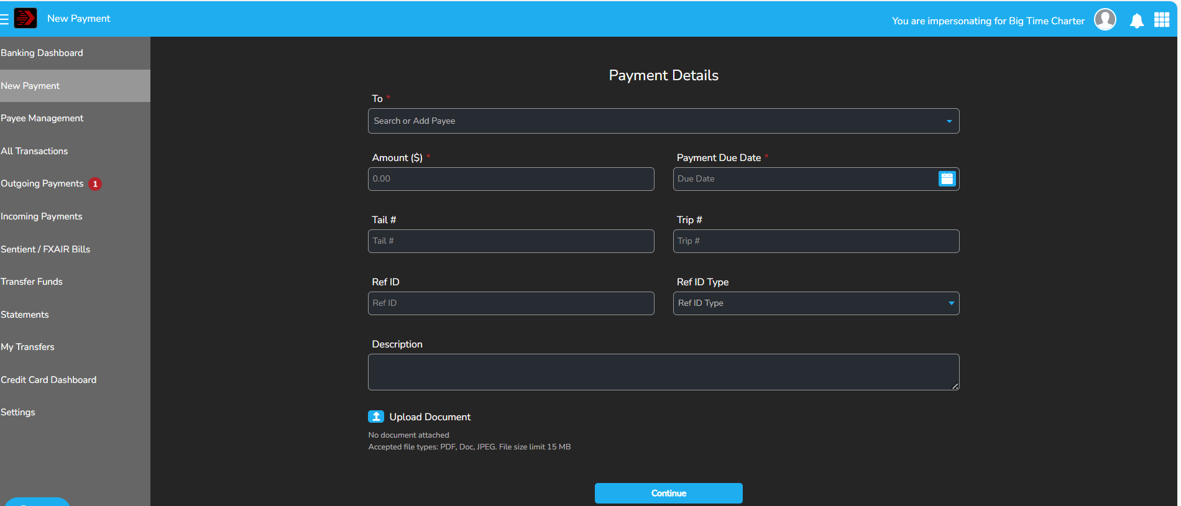Expand the Search or Add Payee dropdown
The height and width of the screenshot is (506, 1181).
click(949, 121)
